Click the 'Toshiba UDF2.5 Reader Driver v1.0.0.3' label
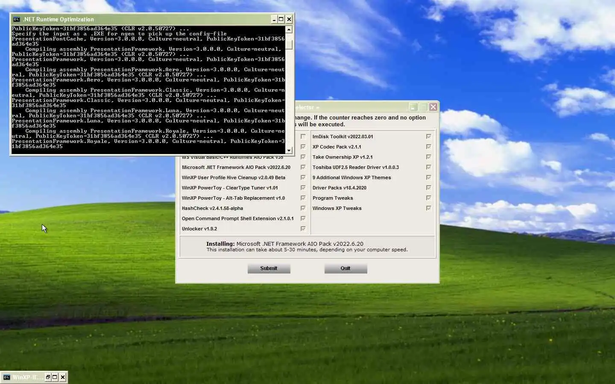 point(355,167)
